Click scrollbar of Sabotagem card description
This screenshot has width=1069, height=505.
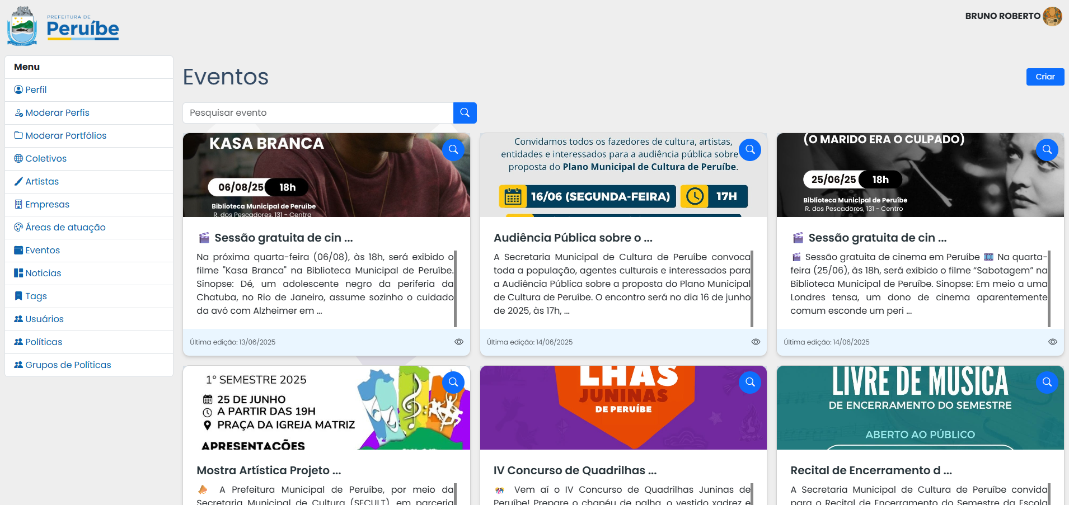pyautogui.click(x=1049, y=289)
